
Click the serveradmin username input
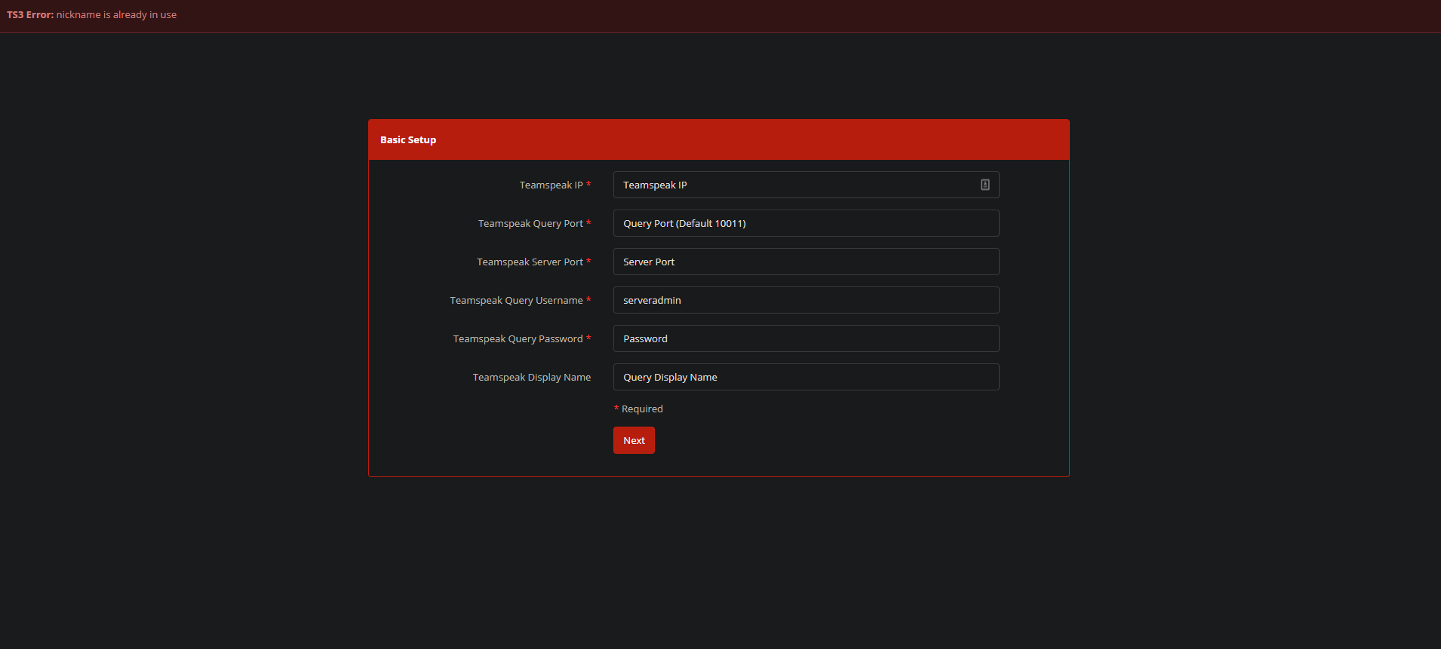click(806, 300)
